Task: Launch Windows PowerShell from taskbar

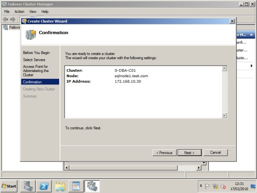Action: 44,186
